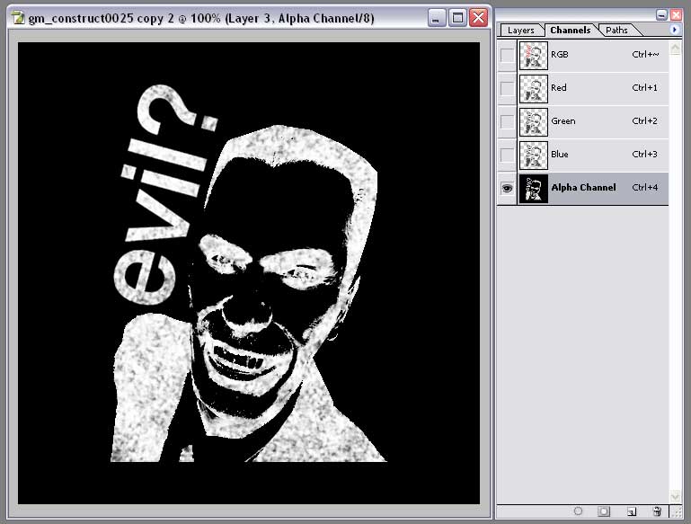The image size is (691, 524).
Task: Minimize the document window
Action: pyautogui.click(x=436, y=17)
